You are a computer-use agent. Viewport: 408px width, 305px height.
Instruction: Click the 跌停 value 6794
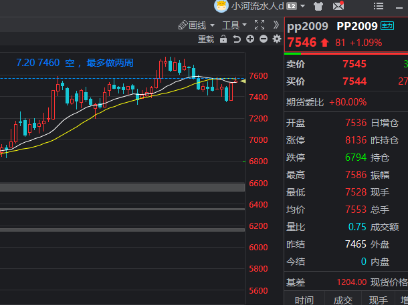coord(356,158)
